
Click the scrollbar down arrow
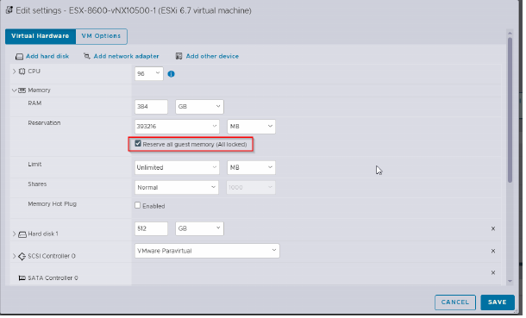click(x=510, y=282)
